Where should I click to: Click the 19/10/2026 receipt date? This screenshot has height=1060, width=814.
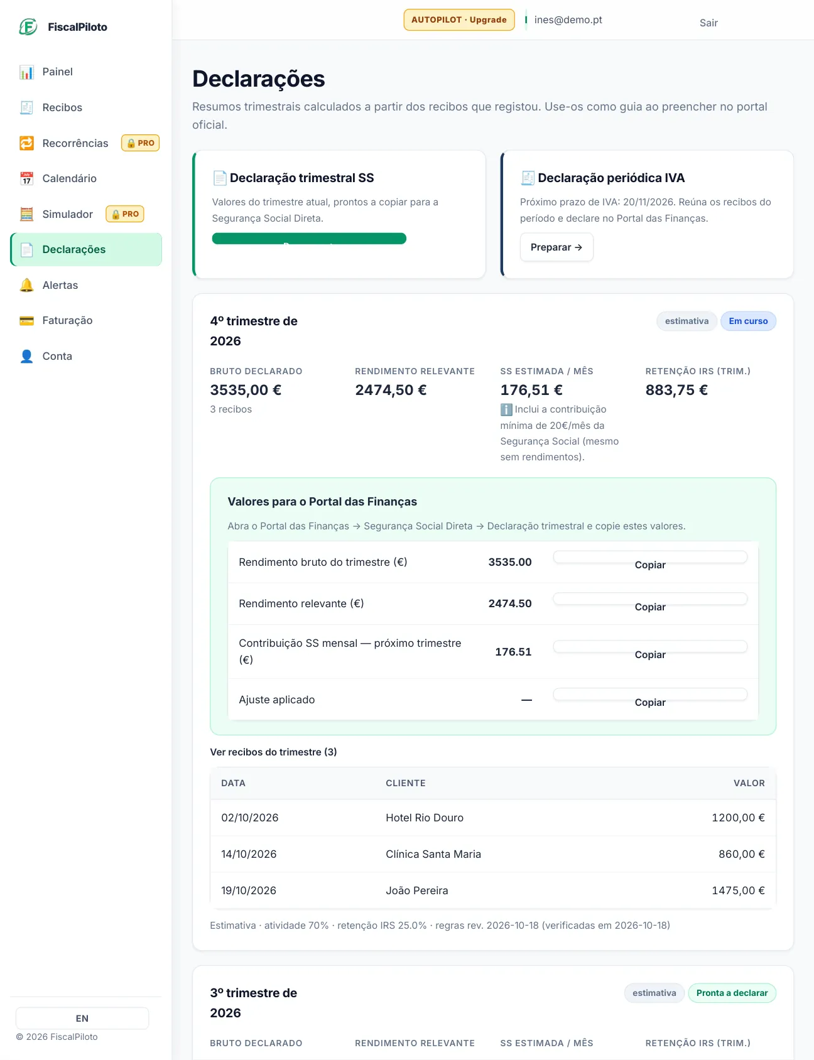click(249, 890)
